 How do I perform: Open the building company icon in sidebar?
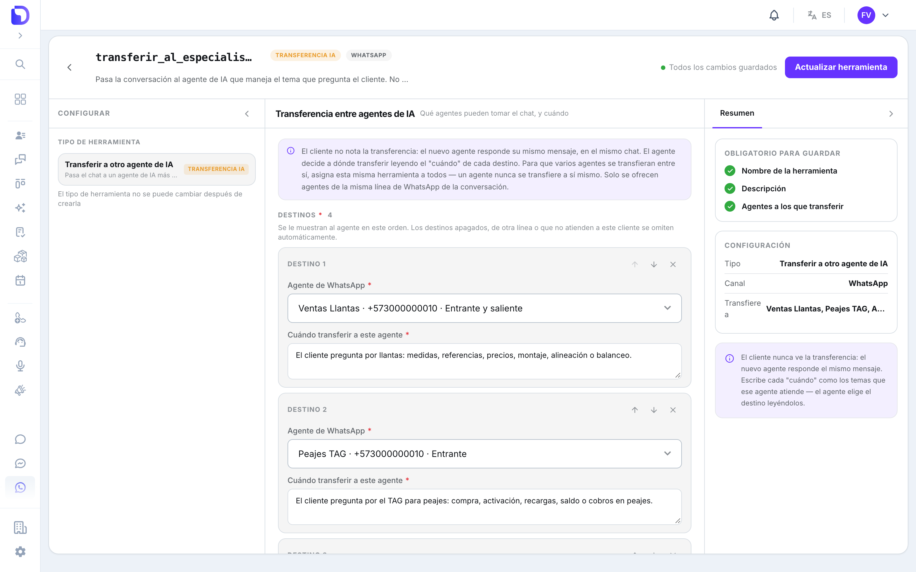pyautogui.click(x=20, y=528)
